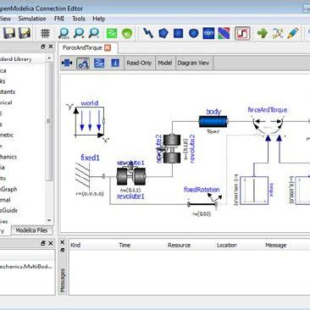
Task: Click the Model status label
Action: click(164, 63)
